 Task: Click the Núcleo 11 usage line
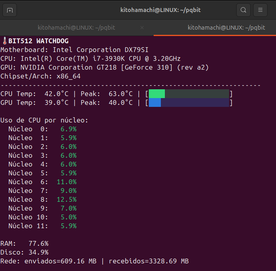[43, 226]
